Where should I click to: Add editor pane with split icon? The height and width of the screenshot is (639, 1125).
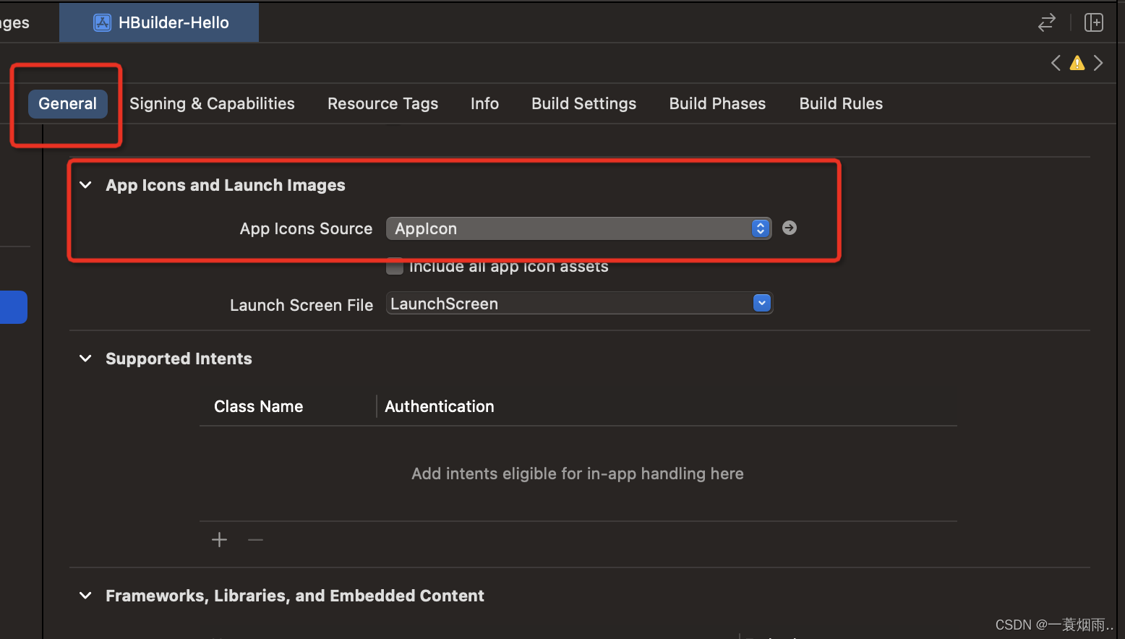tap(1094, 22)
